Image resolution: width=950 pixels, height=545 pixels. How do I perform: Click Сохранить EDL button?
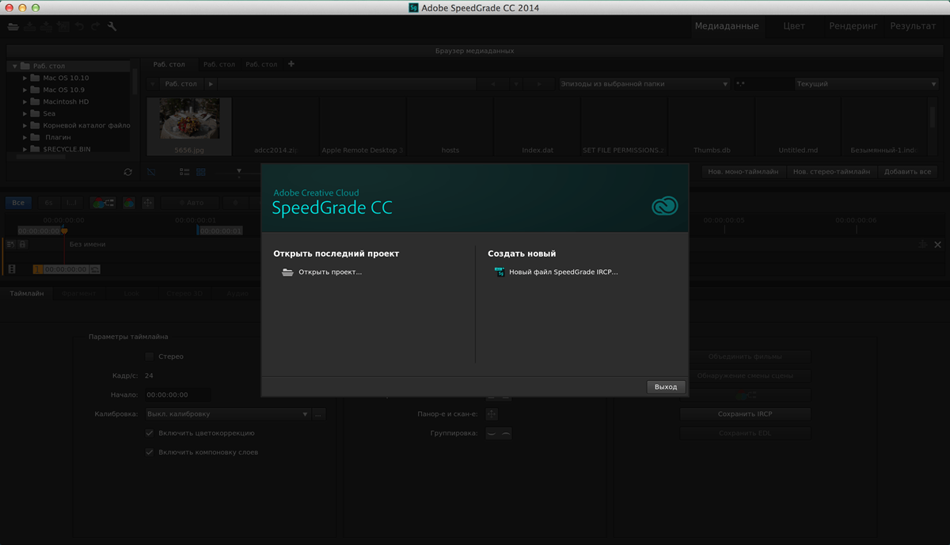(x=745, y=433)
